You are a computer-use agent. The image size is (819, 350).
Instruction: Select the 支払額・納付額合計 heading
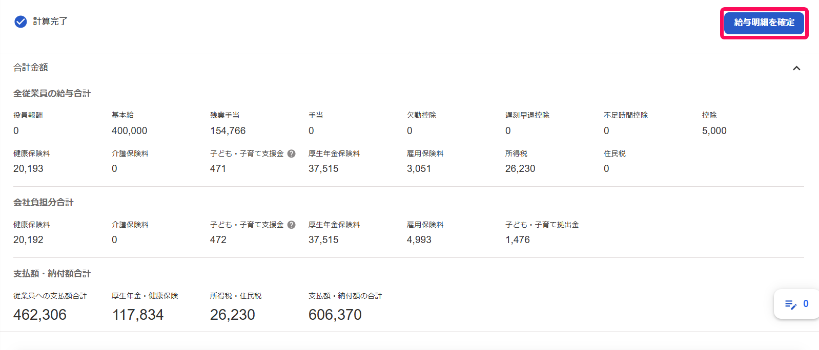(x=52, y=274)
